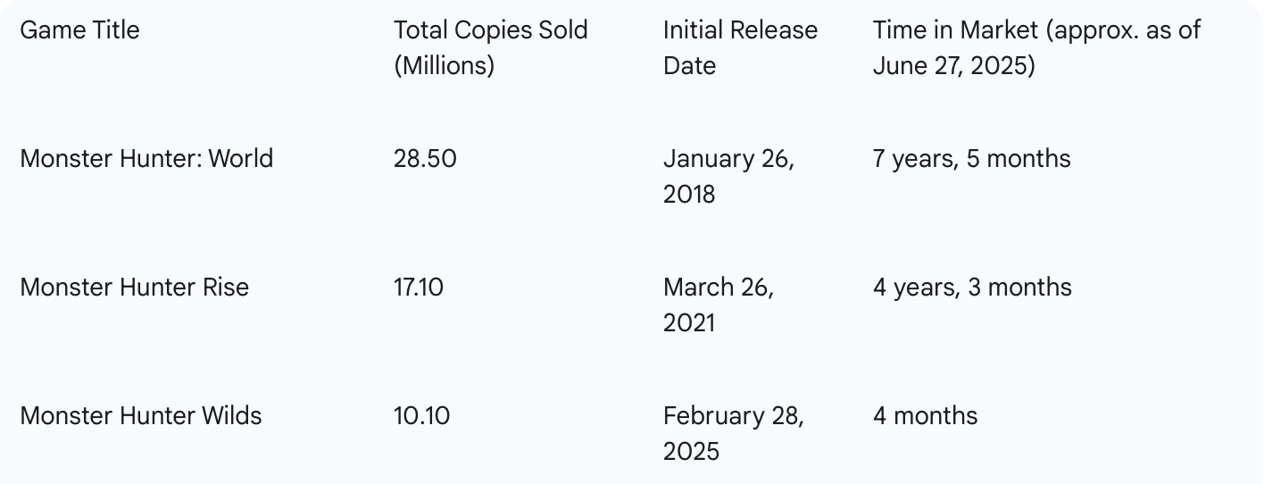Select the Total Copies Sold (Millions) header

tap(491, 48)
